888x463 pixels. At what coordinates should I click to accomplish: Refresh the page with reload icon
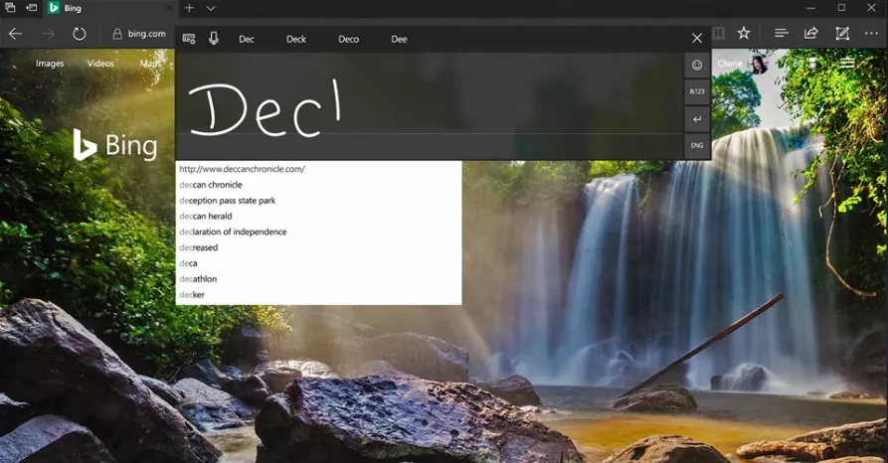point(80,34)
